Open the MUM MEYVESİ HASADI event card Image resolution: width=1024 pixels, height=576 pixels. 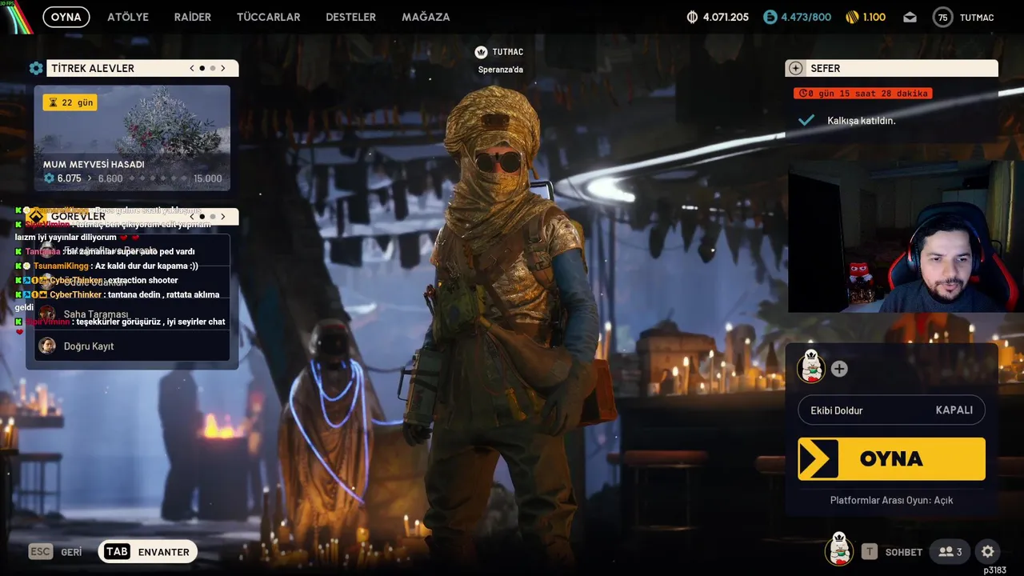tap(132, 138)
